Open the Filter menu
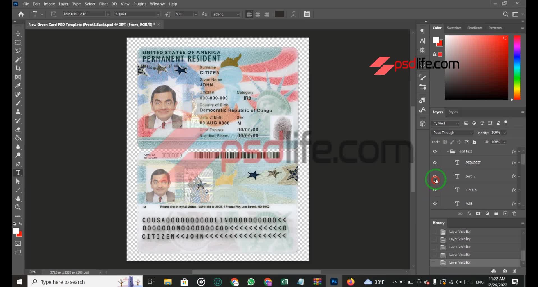This screenshot has width=538, height=287. [x=103, y=4]
